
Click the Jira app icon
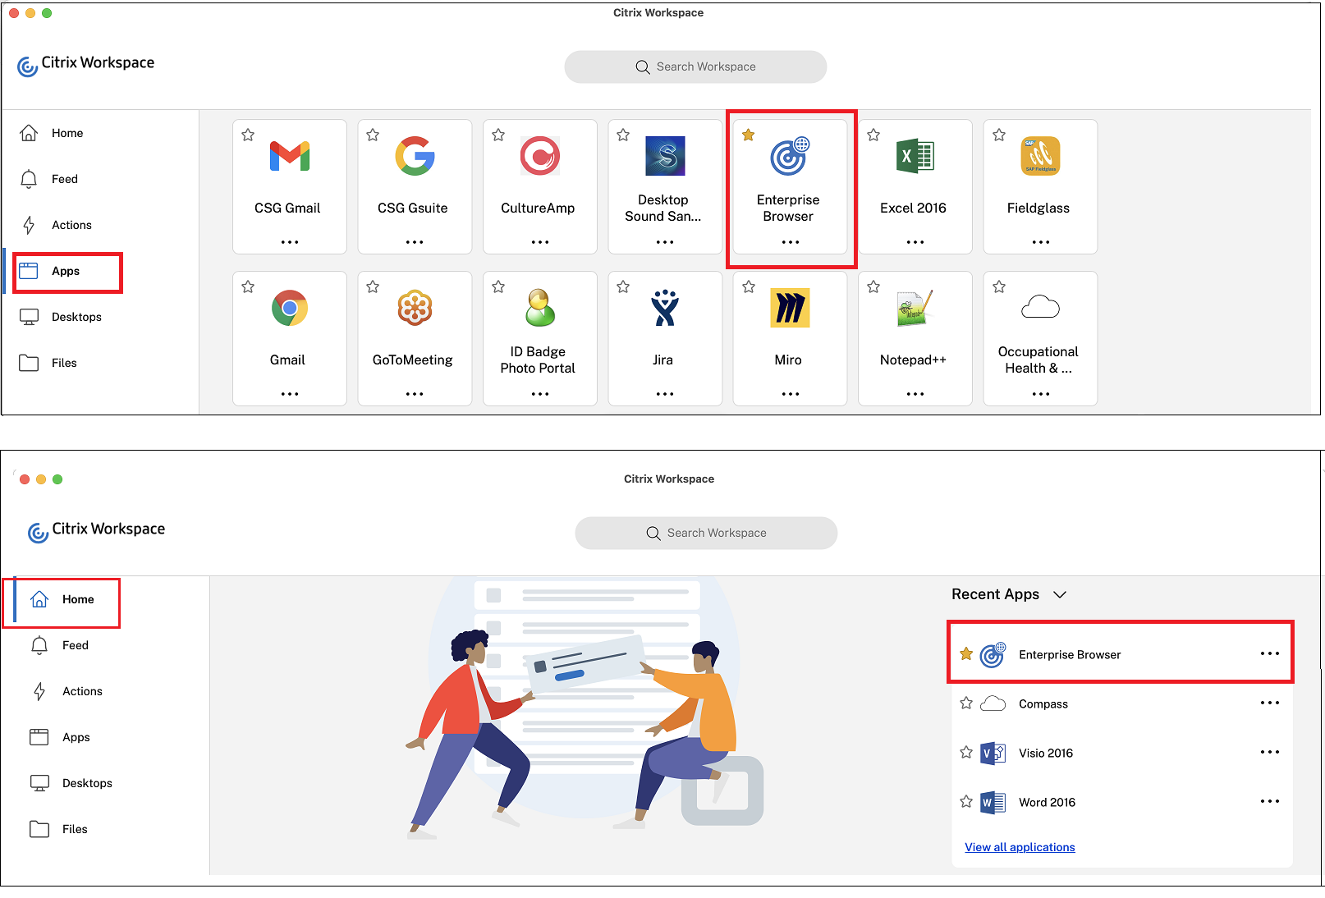pos(664,309)
